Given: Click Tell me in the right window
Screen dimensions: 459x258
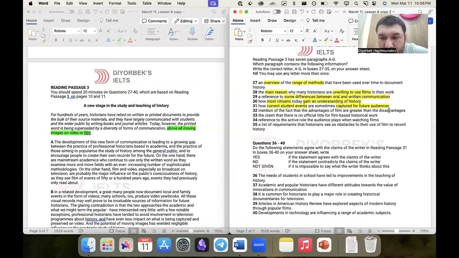Looking at the screenshot, I should (x=315, y=20).
